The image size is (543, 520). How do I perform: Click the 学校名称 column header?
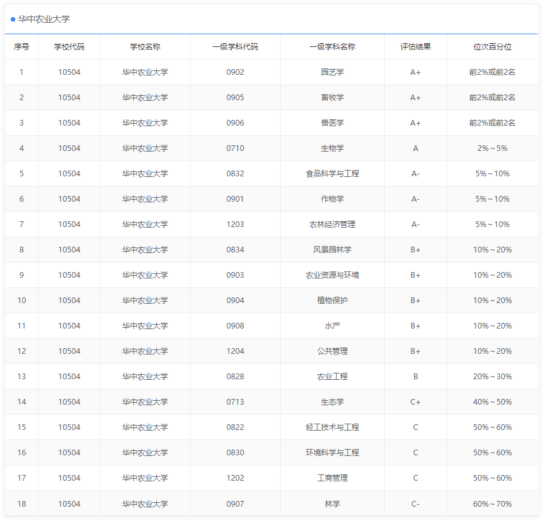[x=145, y=47]
